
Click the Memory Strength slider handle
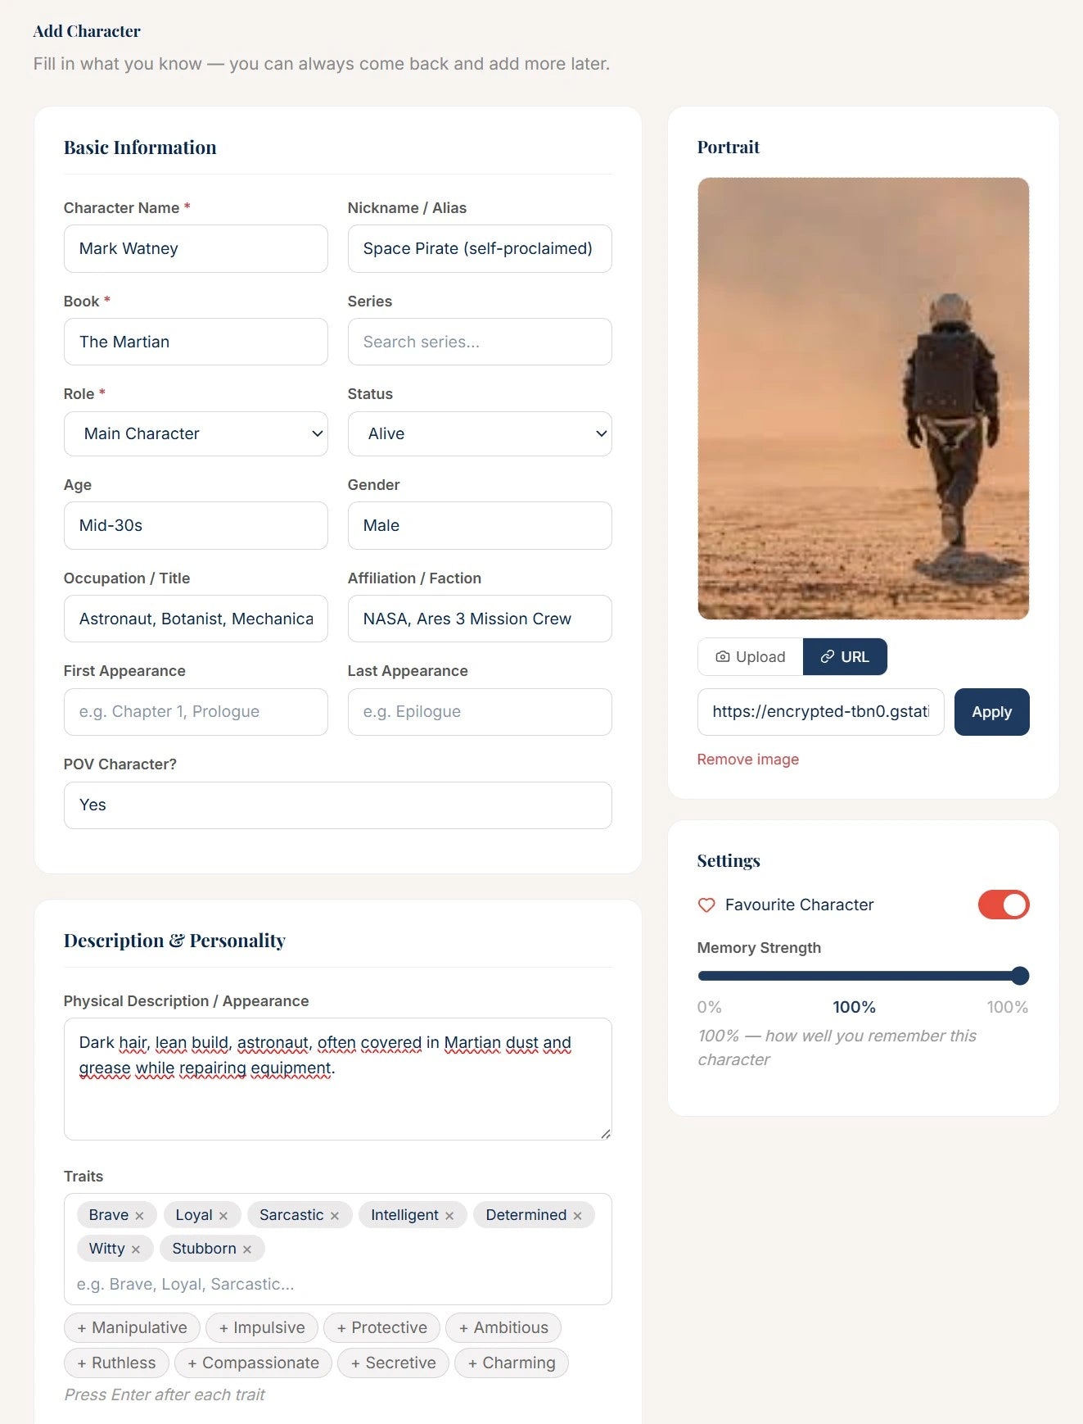[1020, 976]
